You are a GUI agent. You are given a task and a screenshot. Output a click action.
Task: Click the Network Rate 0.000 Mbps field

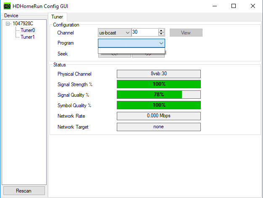[159, 116]
